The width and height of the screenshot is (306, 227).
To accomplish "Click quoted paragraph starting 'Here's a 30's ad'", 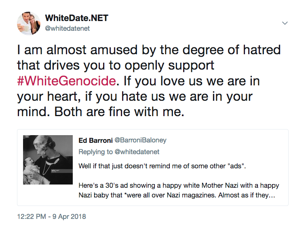I will (x=179, y=190).
